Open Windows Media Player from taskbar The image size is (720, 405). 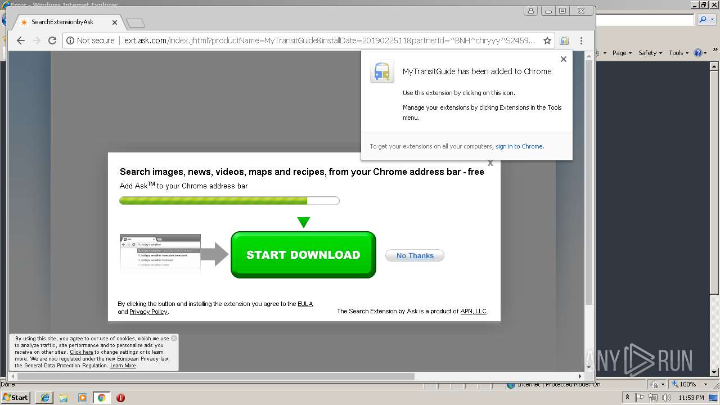click(x=83, y=398)
